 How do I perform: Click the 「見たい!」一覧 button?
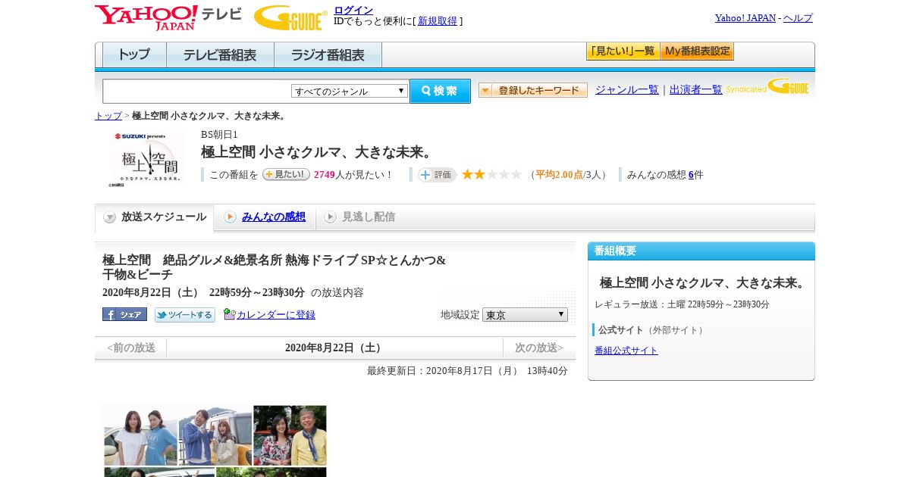[x=623, y=51]
